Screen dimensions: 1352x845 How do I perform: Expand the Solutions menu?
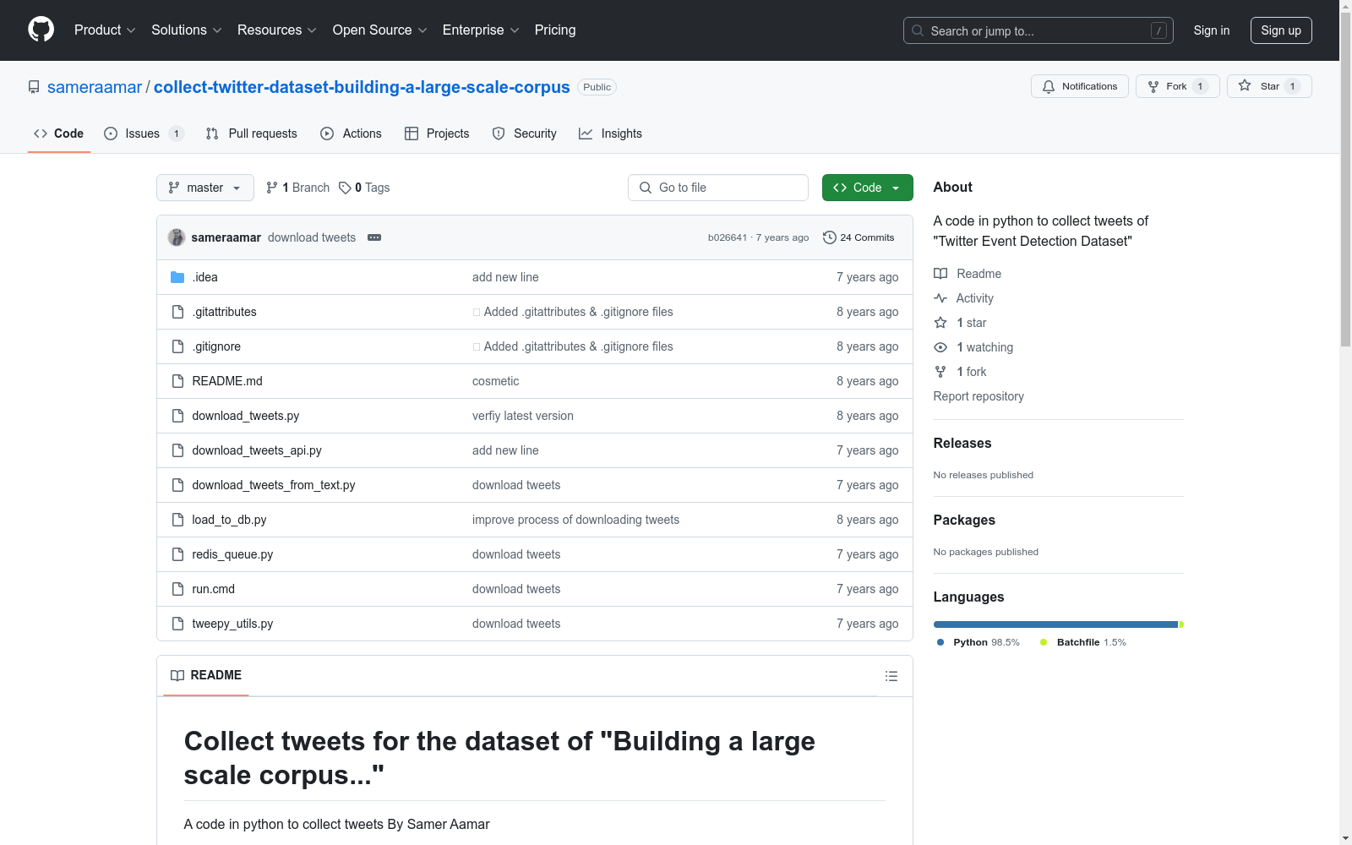coord(187,30)
